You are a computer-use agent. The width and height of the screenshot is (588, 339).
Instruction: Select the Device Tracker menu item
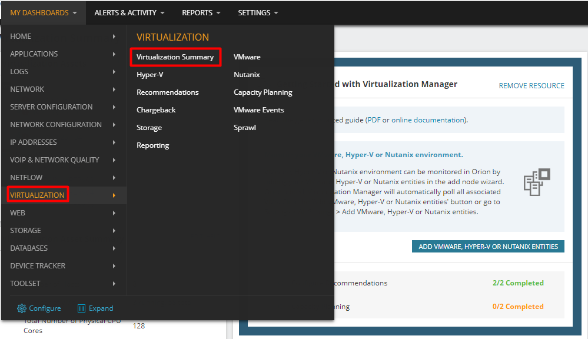38,265
